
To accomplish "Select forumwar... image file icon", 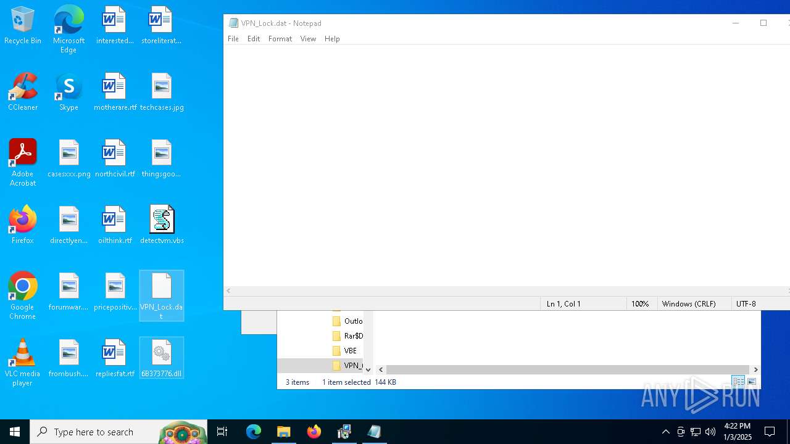I will [x=69, y=292].
